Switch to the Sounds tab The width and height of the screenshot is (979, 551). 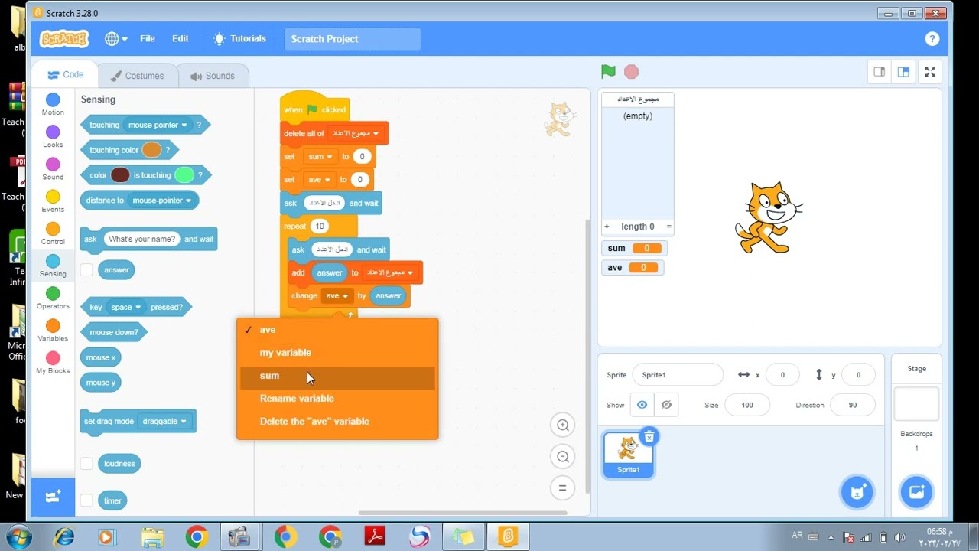click(x=213, y=76)
